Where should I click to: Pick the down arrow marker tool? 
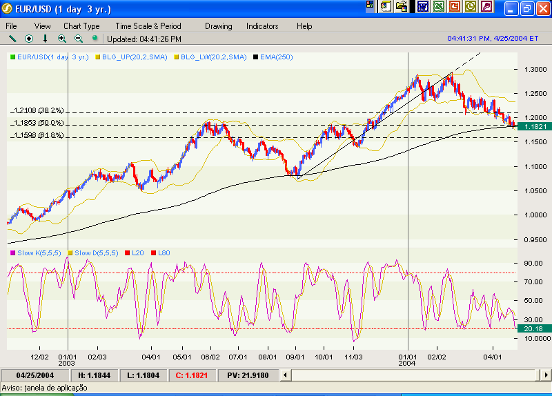tap(45, 39)
